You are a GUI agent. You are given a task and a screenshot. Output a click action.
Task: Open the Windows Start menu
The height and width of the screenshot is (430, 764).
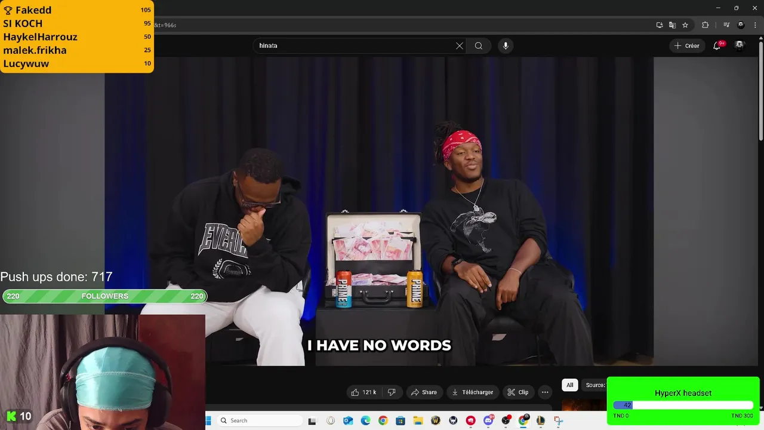[208, 420]
